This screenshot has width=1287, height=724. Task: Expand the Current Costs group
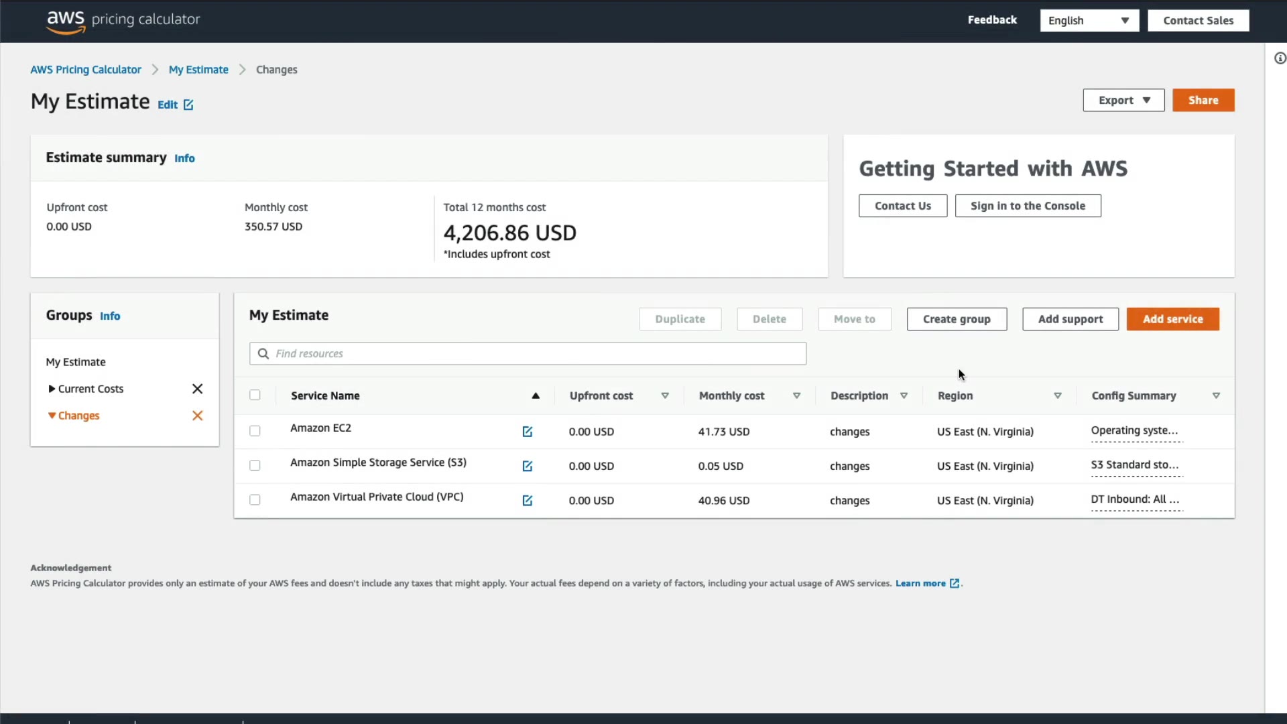click(x=52, y=389)
